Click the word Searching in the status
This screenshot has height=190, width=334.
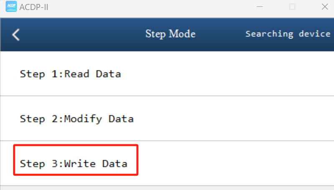point(270,34)
